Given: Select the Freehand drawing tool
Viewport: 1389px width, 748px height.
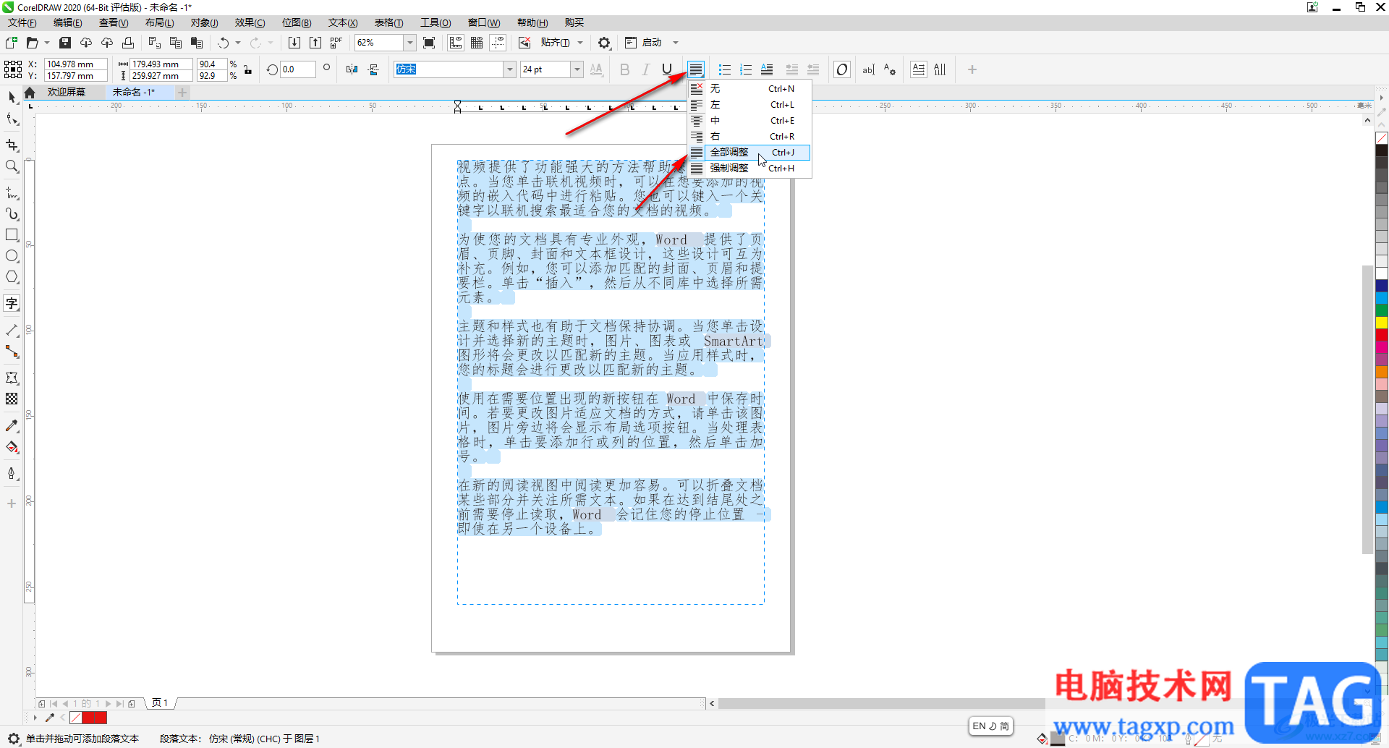Looking at the screenshot, I should (x=12, y=193).
